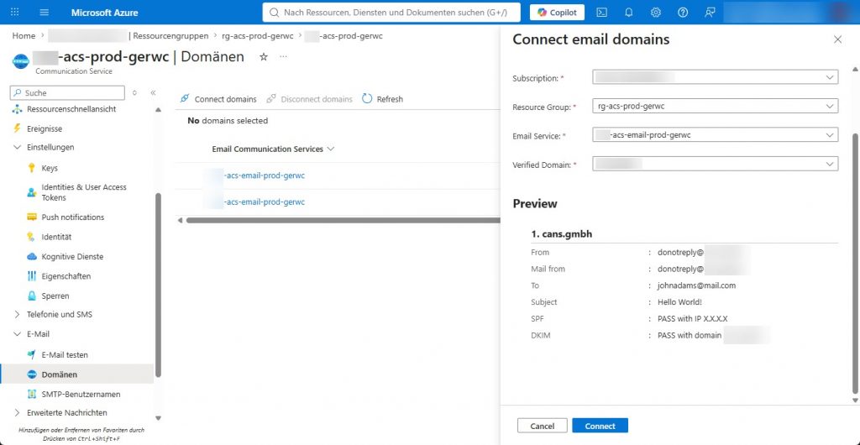Select Domänen in the sidebar

pos(76,374)
